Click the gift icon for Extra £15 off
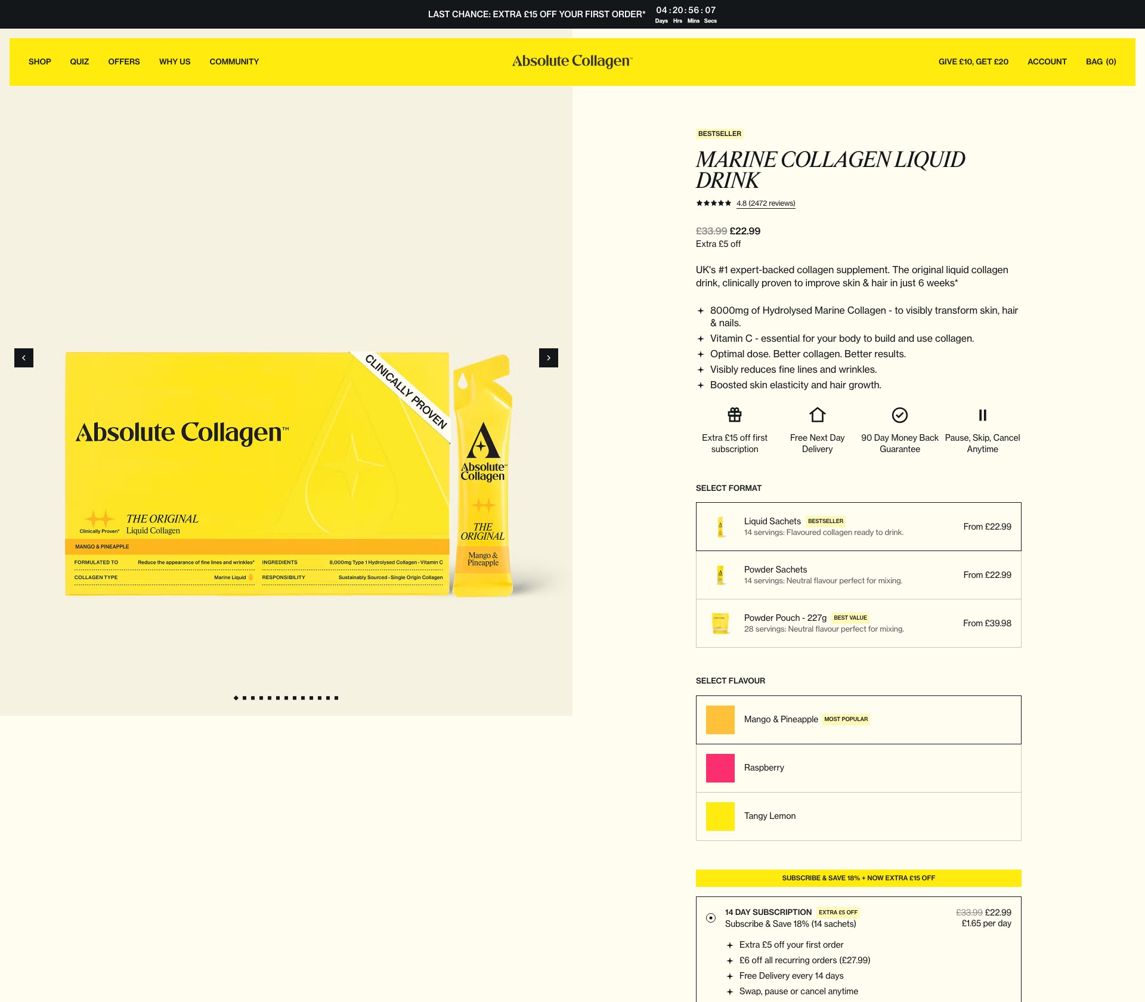Viewport: 1145px width, 1002px height. (x=735, y=415)
